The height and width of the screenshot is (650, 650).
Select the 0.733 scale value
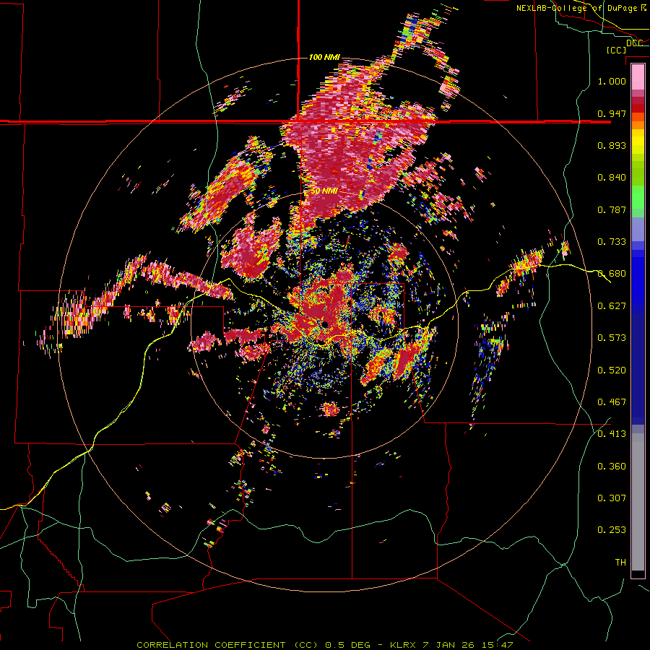pos(612,242)
